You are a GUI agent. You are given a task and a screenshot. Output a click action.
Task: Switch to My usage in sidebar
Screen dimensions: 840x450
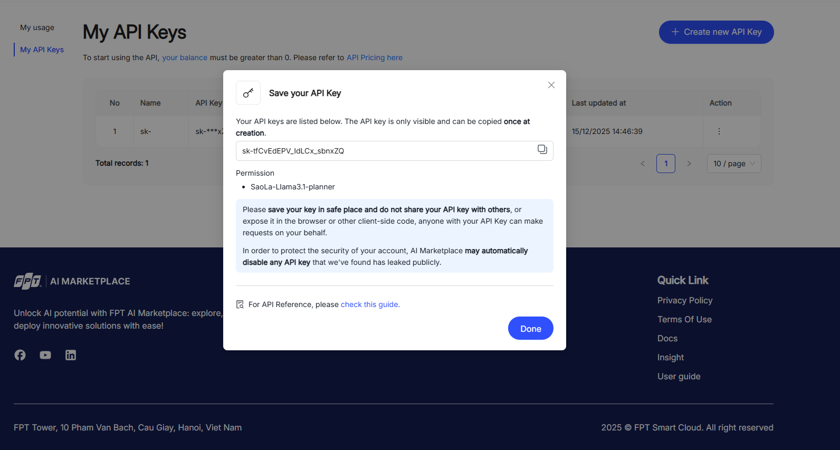[37, 27]
